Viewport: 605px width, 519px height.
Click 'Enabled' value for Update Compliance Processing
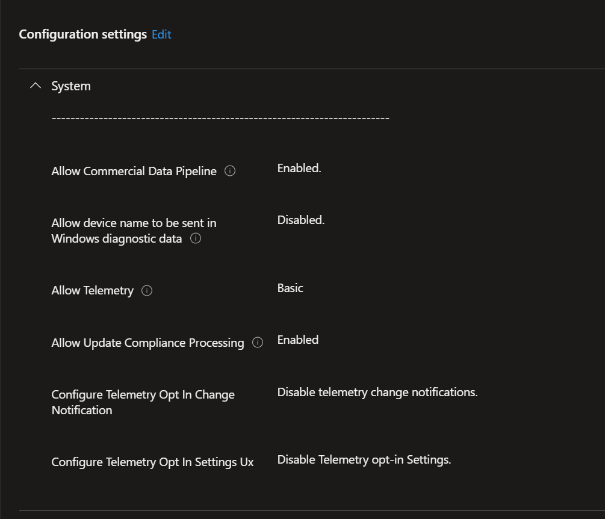point(298,340)
